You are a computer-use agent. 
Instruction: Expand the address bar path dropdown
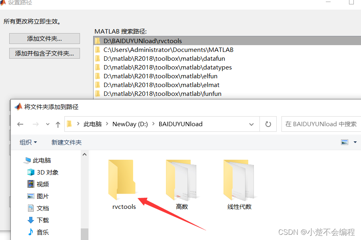251,124
